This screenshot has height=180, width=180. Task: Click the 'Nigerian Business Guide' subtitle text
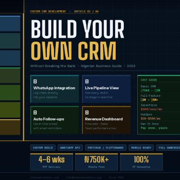click(x=101, y=66)
